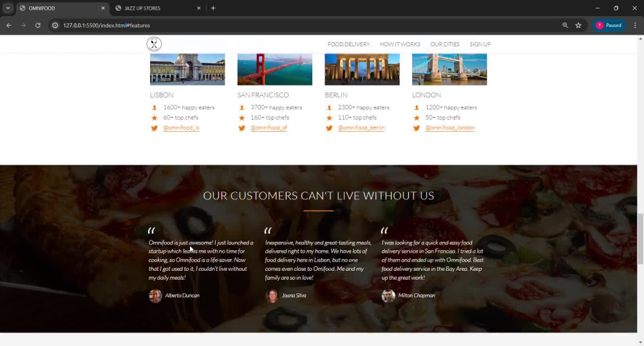Click the name Joana Silva
This screenshot has height=346, width=644.
pyautogui.click(x=294, y=296)
